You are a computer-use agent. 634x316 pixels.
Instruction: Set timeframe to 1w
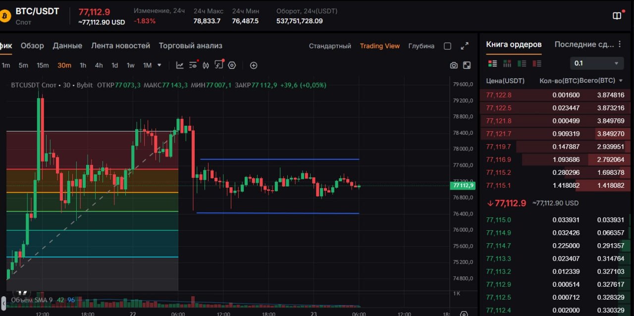coord(130,65)
